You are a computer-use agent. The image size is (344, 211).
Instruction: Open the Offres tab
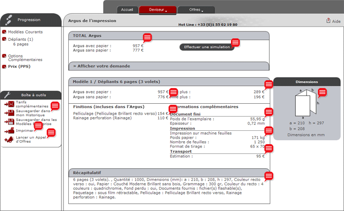pyautogui.click(x=196, y=10)
